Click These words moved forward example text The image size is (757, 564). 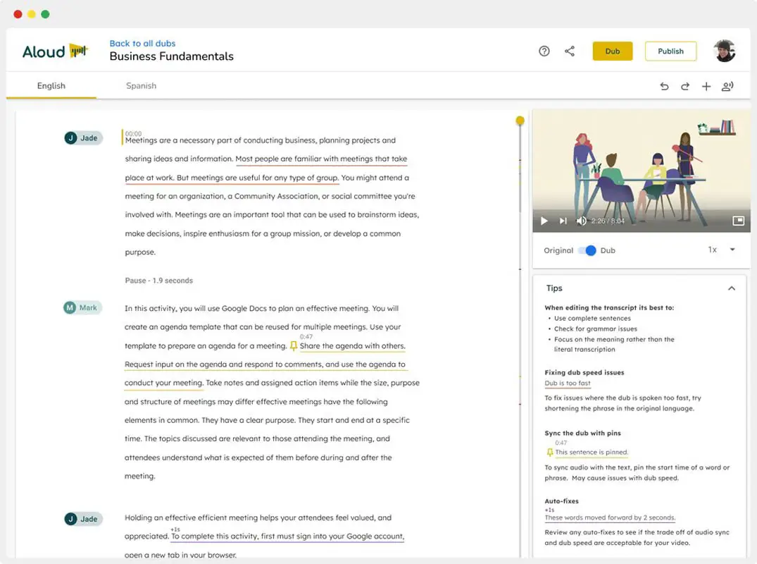610,517
